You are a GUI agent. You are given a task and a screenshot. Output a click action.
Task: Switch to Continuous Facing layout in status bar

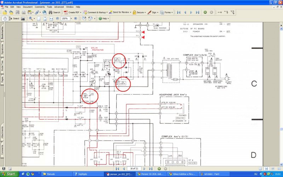tap(273, 169)
